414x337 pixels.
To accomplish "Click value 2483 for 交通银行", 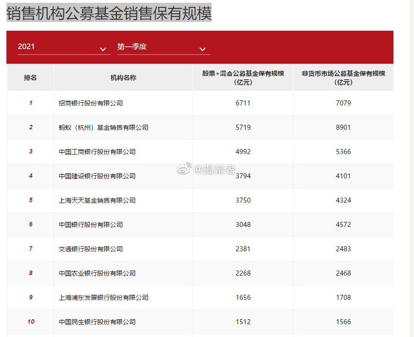I will coord(343,249).
